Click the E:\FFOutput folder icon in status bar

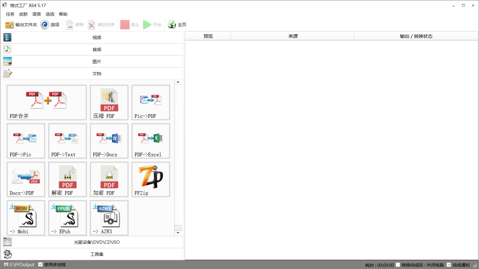(x=6, y=265)
